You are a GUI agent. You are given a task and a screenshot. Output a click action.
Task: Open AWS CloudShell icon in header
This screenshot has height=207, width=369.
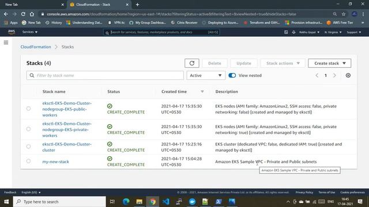[286, 32]
